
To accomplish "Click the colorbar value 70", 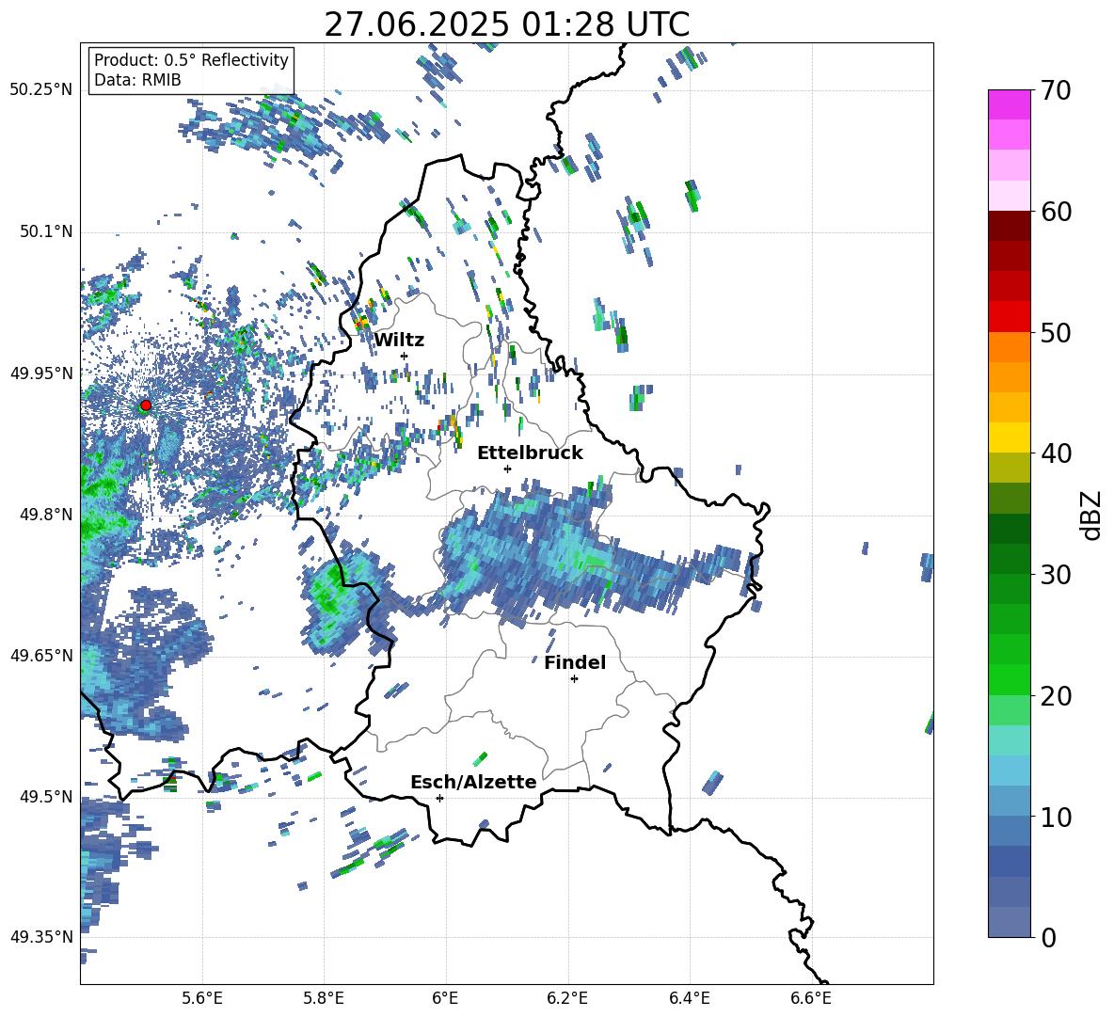I will [1056, 90].
